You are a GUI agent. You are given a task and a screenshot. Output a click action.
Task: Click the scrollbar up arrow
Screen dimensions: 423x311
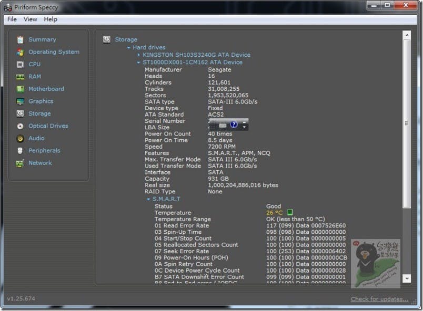pos(407,35)
